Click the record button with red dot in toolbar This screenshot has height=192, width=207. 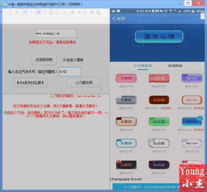click(x=72, y=12)
